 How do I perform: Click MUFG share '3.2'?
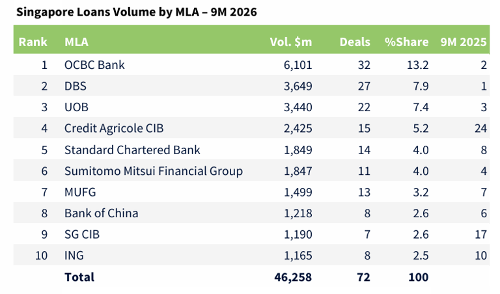click(421, 192)
